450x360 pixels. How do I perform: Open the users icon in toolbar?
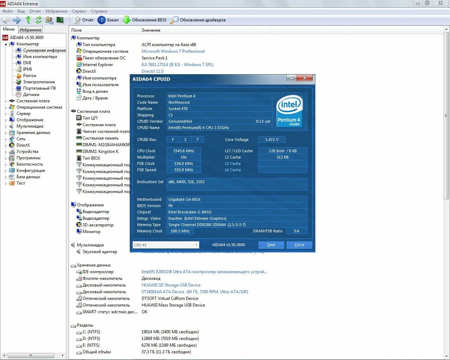coord(49,20)
